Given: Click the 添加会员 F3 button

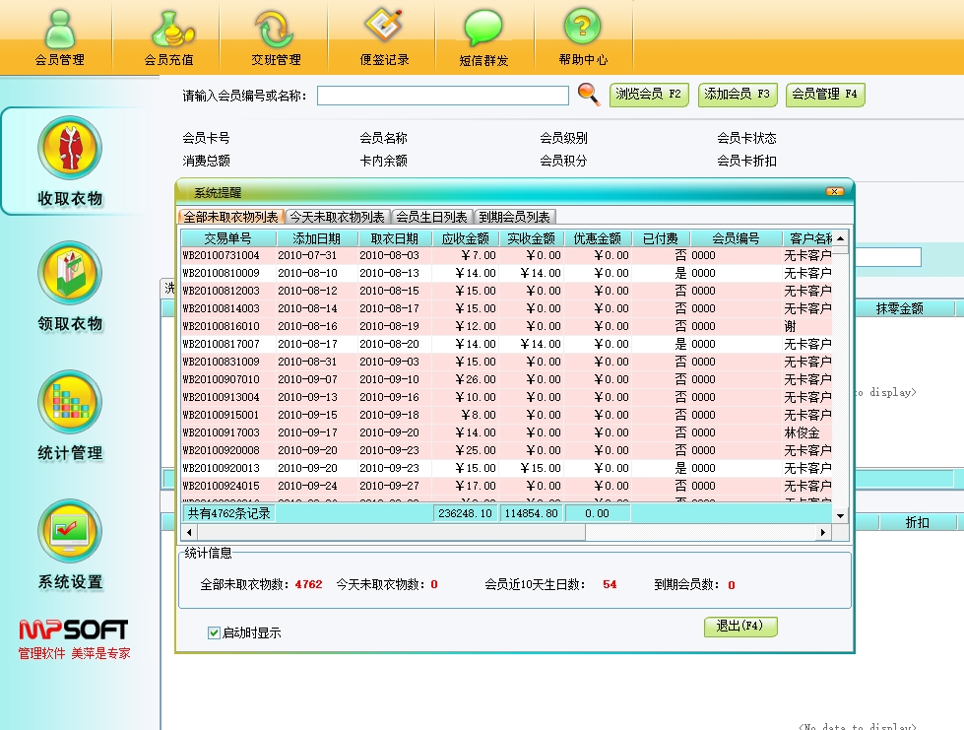Looking at the screenshot, I should pyautogui.click(x=738, y=95).
